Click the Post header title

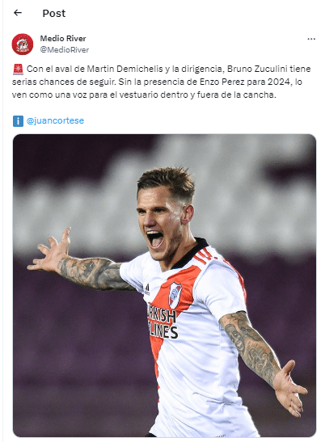click(54, 13)
